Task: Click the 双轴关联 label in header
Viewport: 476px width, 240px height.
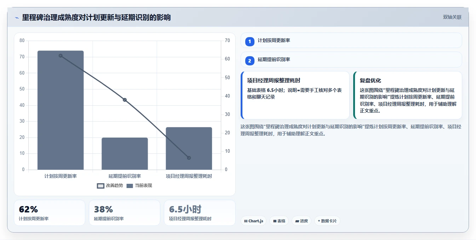Action: 452,17
